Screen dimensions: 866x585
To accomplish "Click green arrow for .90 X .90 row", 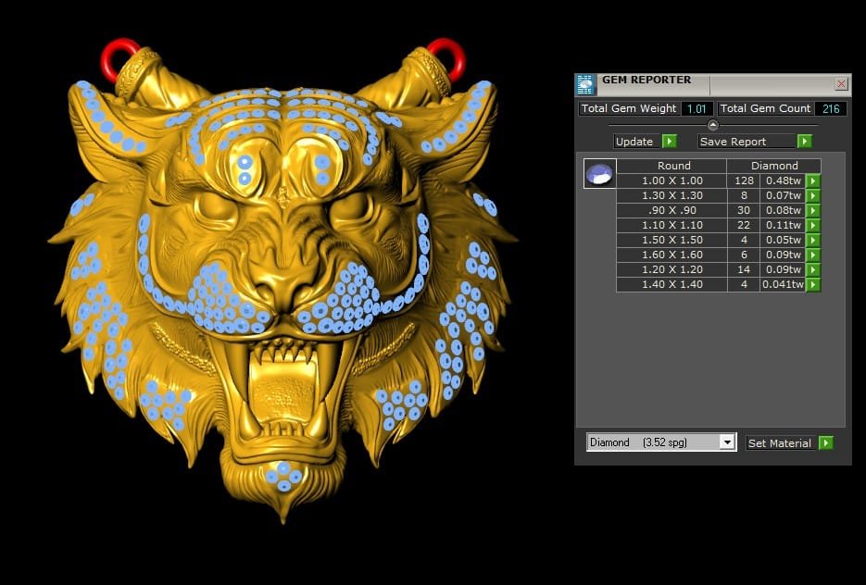I will [x=813, y=211].
